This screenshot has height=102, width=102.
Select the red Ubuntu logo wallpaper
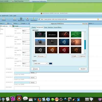(64, 50)
